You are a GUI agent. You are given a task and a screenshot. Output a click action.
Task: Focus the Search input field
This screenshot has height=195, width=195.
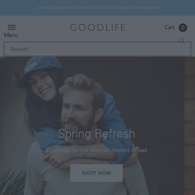[97, 49]
